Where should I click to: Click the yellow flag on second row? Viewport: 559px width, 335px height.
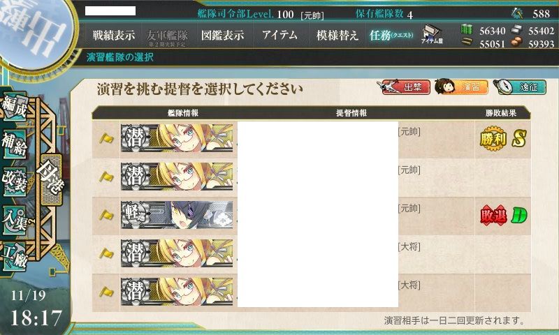click(x=106, y=177)
